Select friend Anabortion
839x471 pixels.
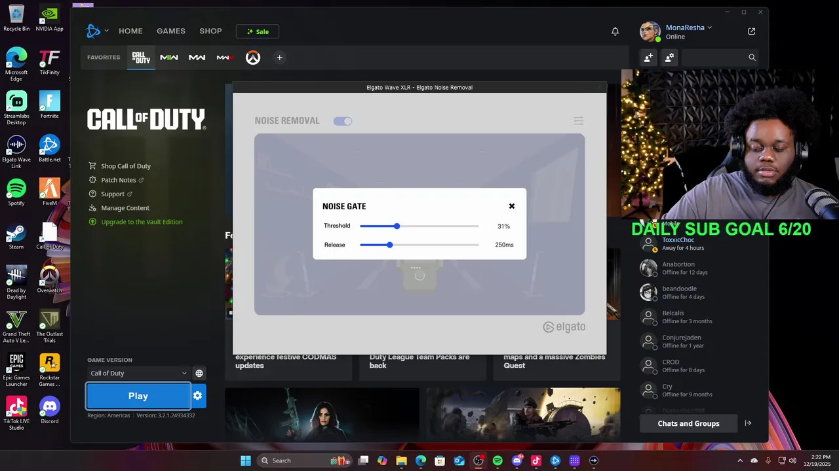point(695,268)
